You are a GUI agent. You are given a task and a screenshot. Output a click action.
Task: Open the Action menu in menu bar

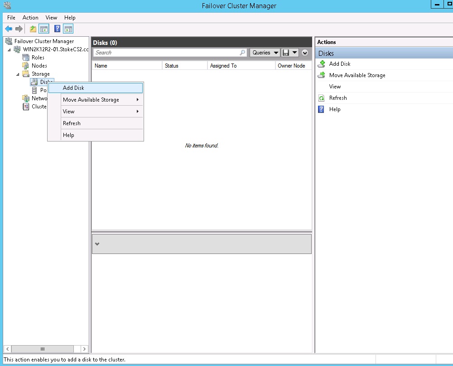pyautogui.click(x=30, y=18)
